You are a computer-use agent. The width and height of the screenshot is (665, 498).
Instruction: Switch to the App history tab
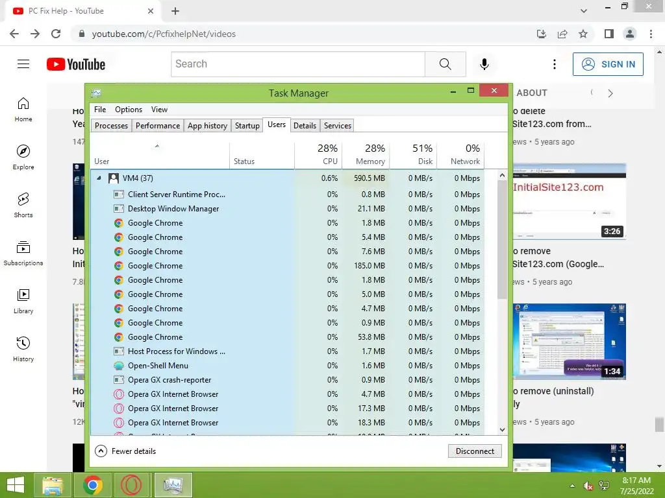tap(207, 126)
